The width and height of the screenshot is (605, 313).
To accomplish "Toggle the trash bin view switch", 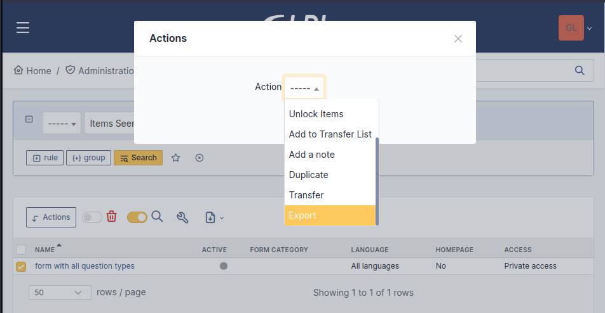I will coord(92,217).
